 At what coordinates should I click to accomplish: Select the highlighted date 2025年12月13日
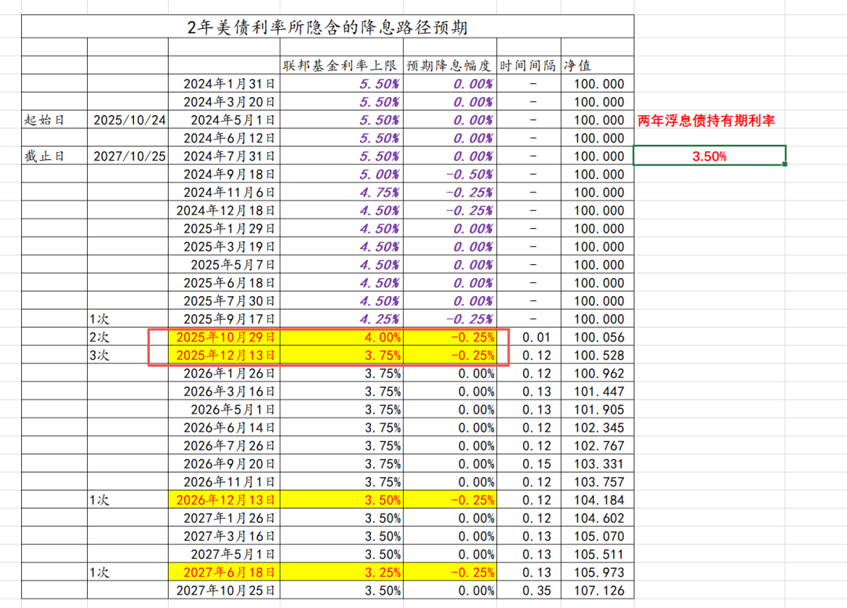coord(224,354)
